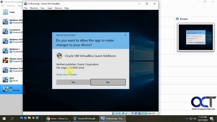The width and height of the screenshot is (217, 122).
Task: Open the taskbar clock showing 11:53 AM
Action: point(202,119)
